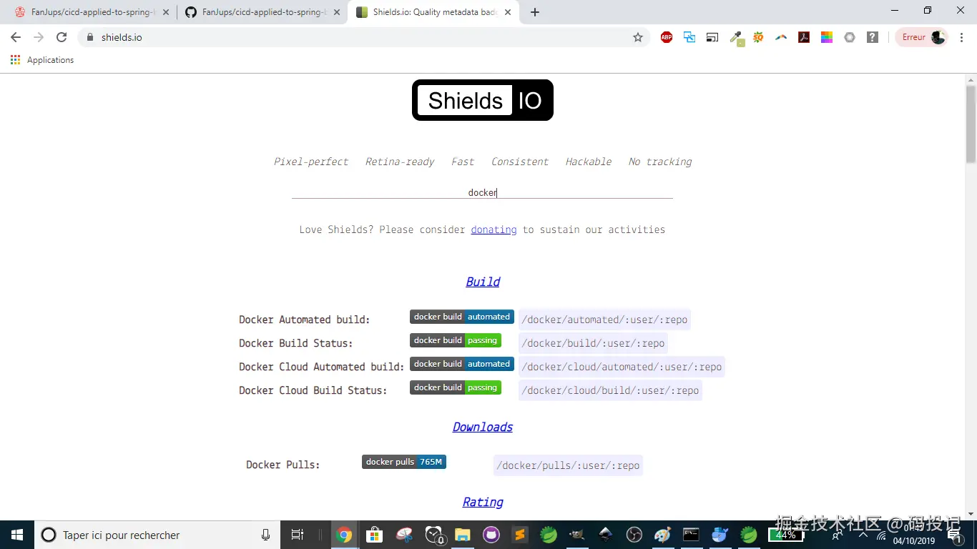The height and width of the screenshot is (549, 977).
Task: Close the GitHub FanJups tab
Action: (x=337, y=12)
